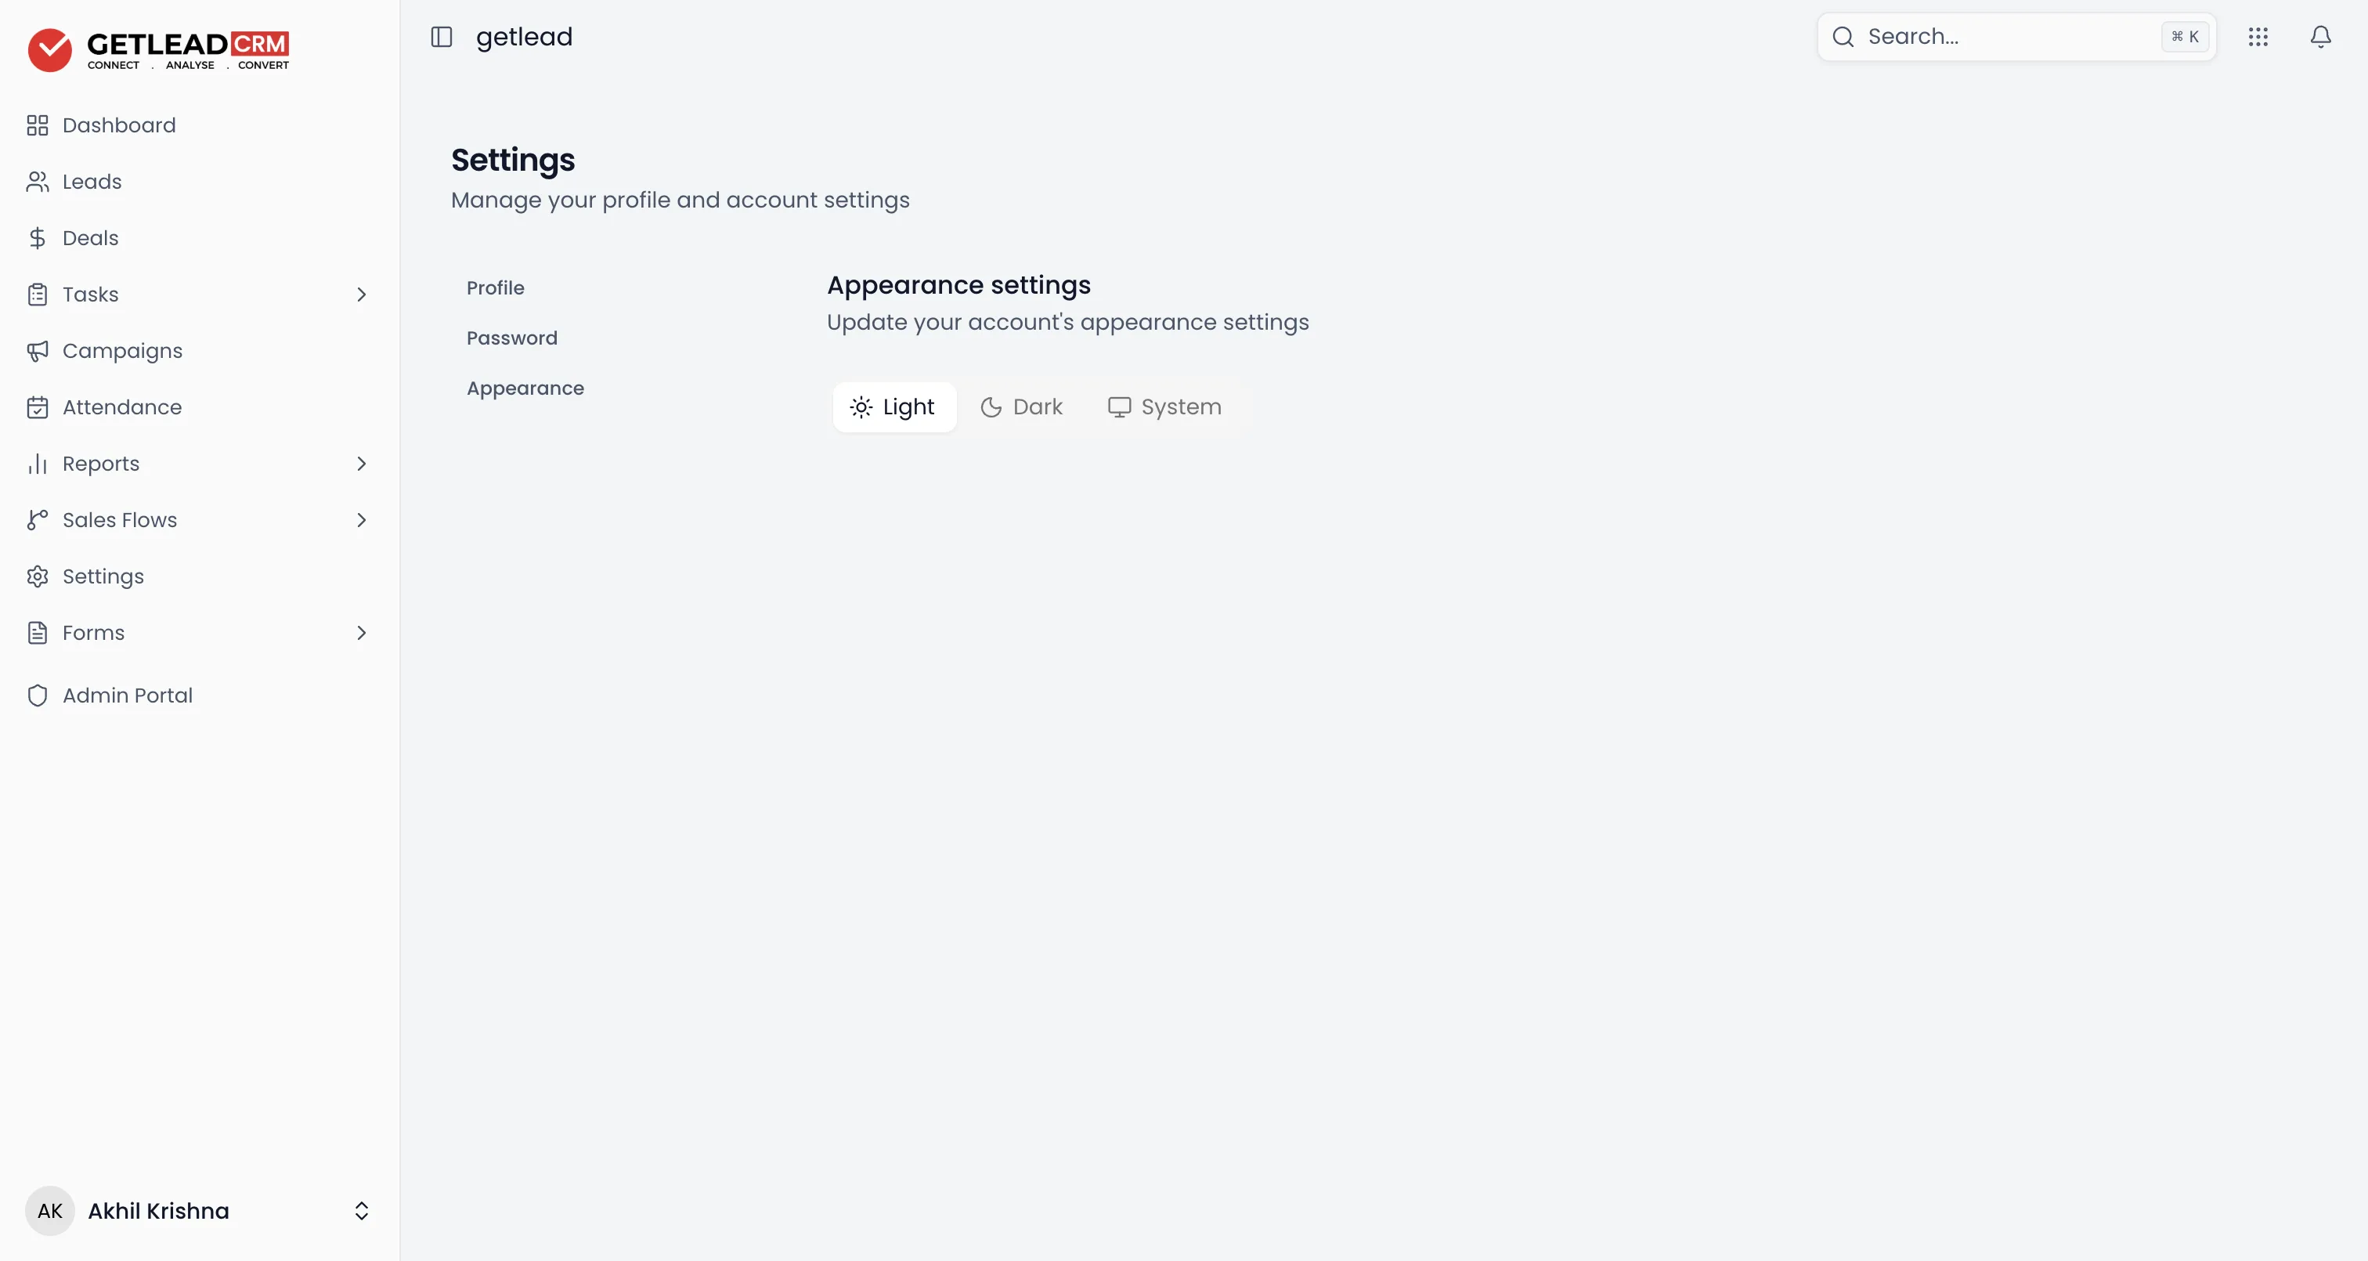2368x1261 pixels.
Task: Click the Admin Portal shield icon
Action: coord(37,696)
